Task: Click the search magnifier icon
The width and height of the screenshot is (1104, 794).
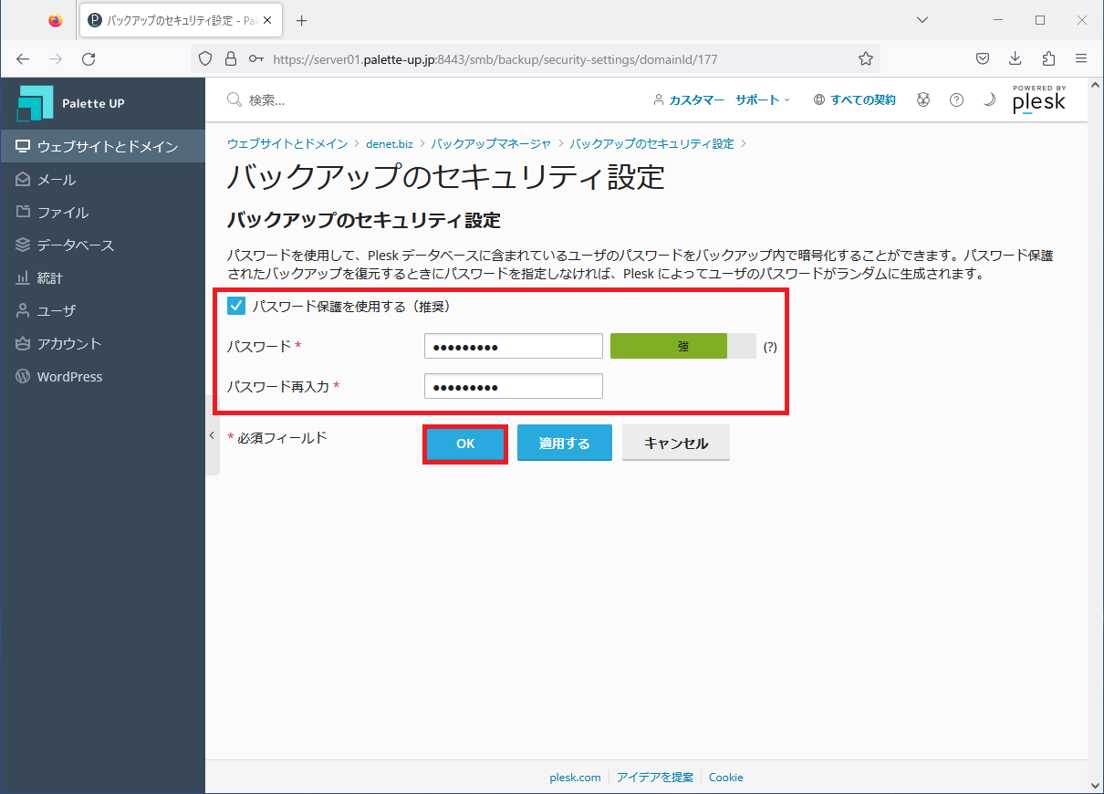Action: point(234,99)
